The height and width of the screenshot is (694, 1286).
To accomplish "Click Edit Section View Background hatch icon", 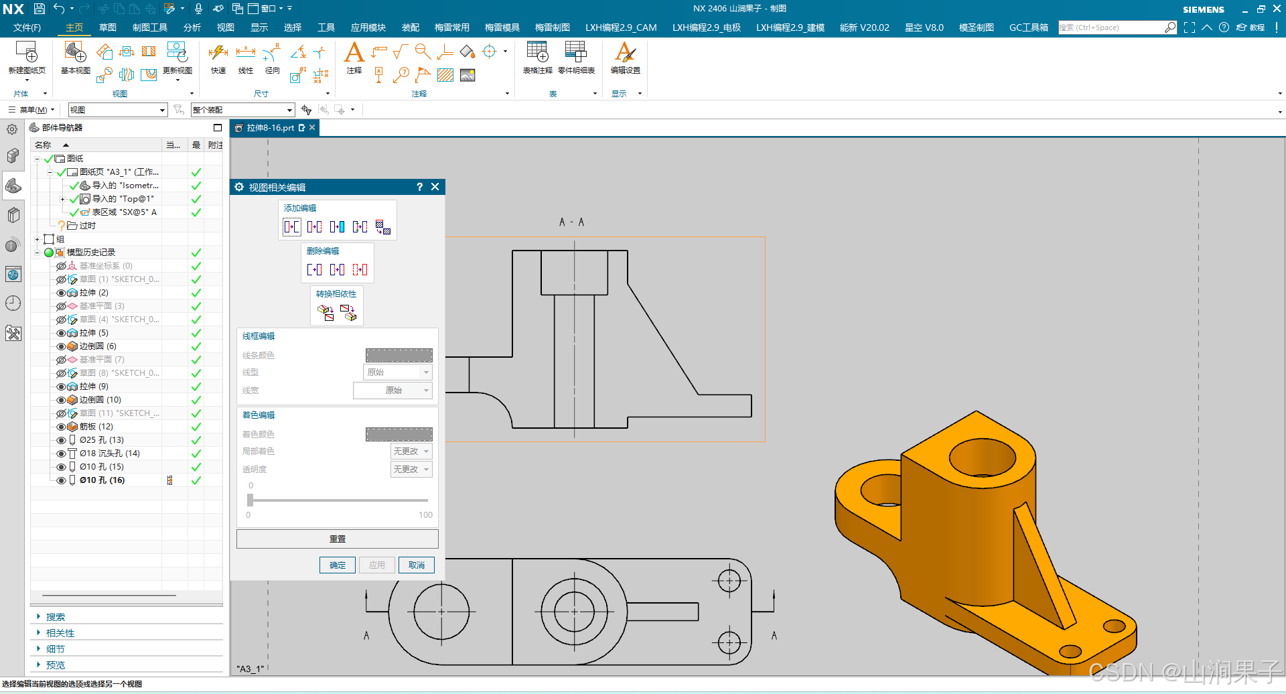I will [383, 227].
